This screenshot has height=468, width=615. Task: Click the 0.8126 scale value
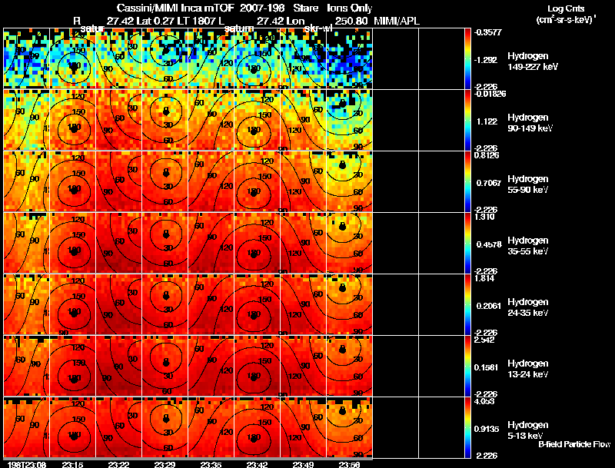pyautogui.click(x=487, y=155)
